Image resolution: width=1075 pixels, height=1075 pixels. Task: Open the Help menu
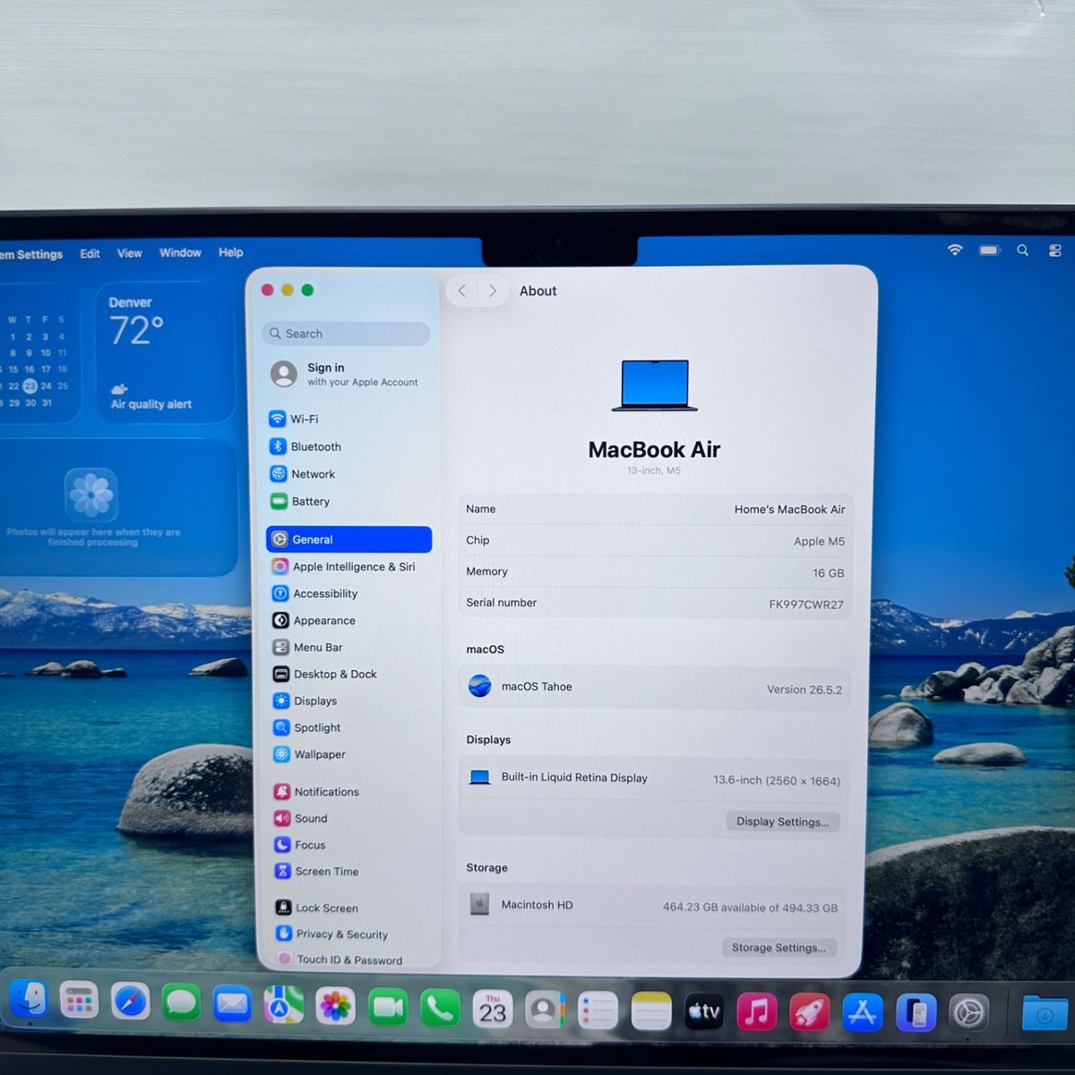pos(231,253)
